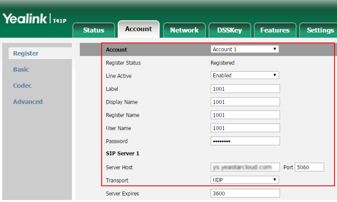The image size is (337, 202).
Task: Click the Registered status text
Action: (222, 63)
